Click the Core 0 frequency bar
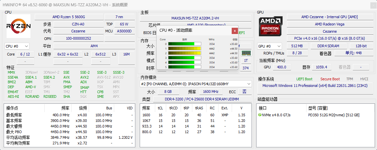 click(x=184, y=44)
